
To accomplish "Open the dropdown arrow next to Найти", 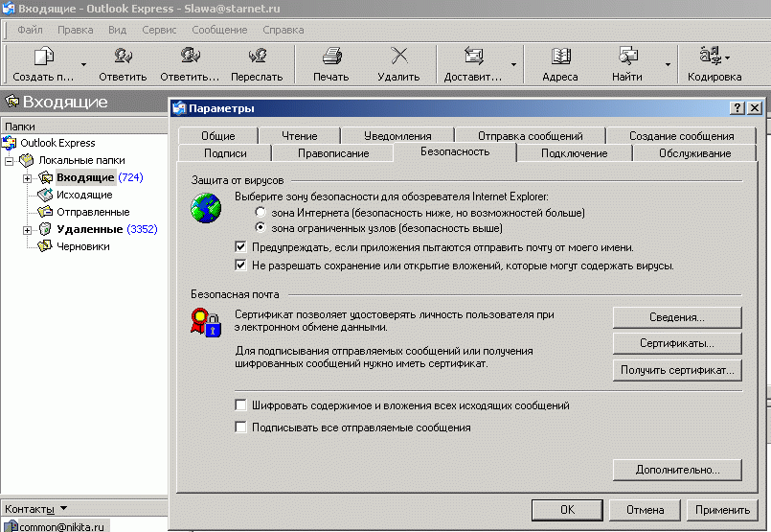I will (668, 64).
